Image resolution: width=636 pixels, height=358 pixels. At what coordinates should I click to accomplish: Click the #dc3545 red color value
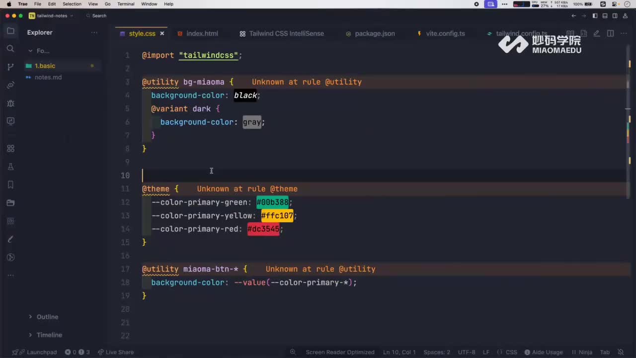(263, 229)
